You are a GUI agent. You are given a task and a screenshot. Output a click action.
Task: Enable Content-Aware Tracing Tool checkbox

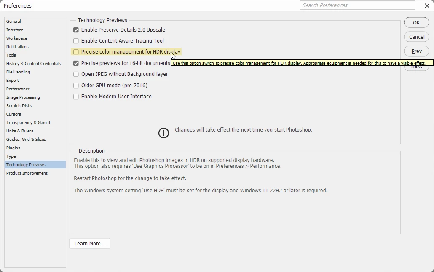76,41
